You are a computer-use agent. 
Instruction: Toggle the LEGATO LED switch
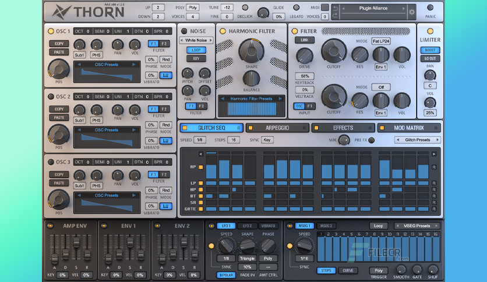coord(297,8)
